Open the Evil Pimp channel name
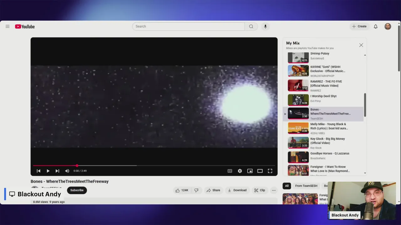 tap(315, 101)
